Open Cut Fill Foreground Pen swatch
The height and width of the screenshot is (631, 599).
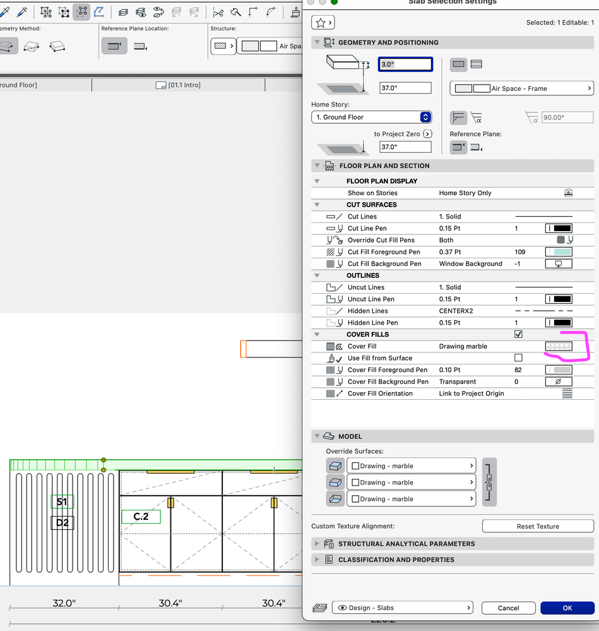click(559, 252)
